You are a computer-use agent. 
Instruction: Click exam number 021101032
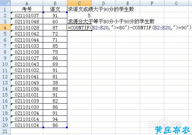[27, 70]
